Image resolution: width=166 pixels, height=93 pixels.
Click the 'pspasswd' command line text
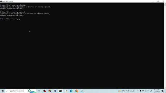tap(12, 12)
